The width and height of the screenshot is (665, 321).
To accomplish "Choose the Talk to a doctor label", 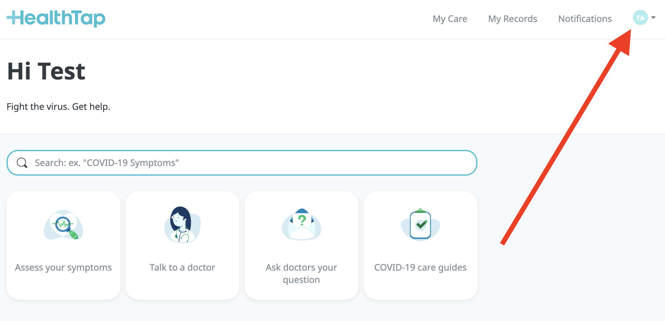I will 182,267.
